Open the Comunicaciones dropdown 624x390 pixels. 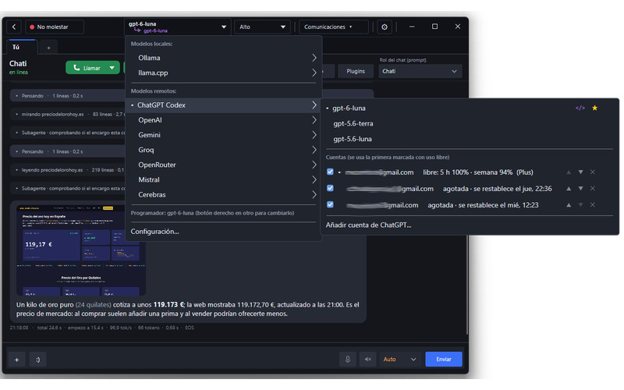(x=333, y=27)
